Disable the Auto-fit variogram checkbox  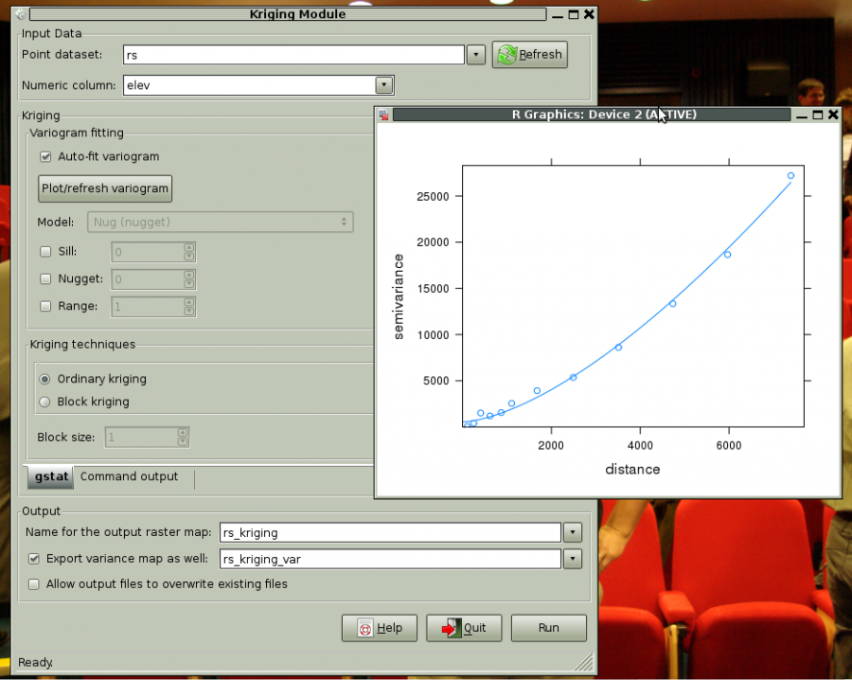[45, 156]
